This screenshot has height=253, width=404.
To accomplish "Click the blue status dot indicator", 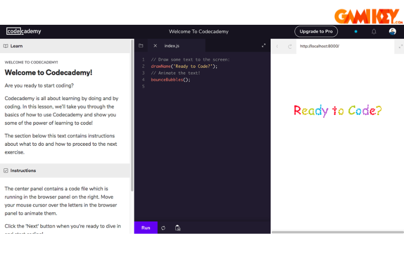I will click(356, 31).
